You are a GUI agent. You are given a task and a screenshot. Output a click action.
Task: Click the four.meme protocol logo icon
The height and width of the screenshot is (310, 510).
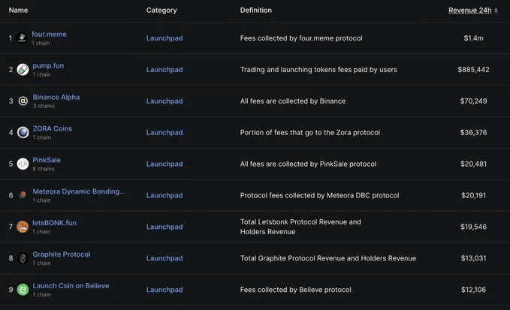[22, 38]
